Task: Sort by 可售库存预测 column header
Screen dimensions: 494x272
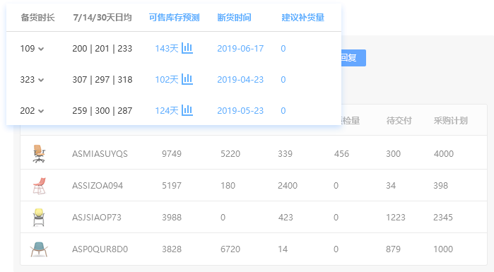Action: pos(175,18)
